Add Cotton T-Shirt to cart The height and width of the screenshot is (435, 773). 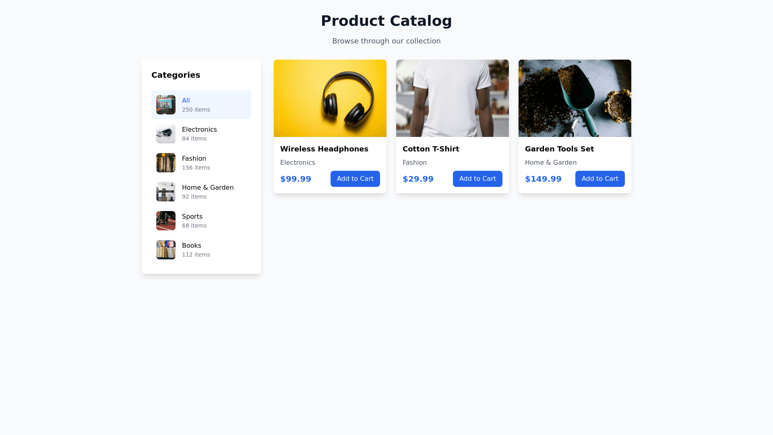477,179
